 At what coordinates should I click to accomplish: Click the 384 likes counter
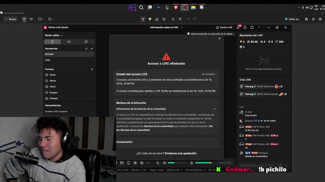tap(280, 42)
